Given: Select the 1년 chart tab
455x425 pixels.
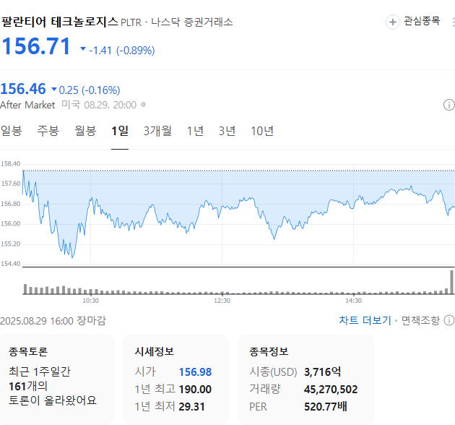Looking at the screenshot, I should [x=195, y=131].
